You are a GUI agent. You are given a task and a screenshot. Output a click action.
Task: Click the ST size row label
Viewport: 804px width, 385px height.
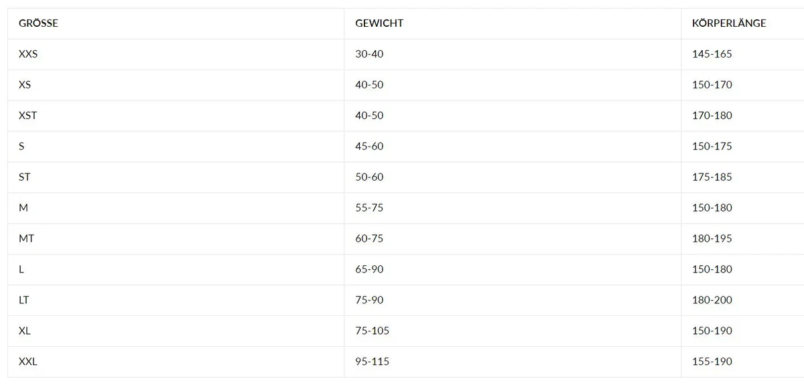[x=25, y=177]
